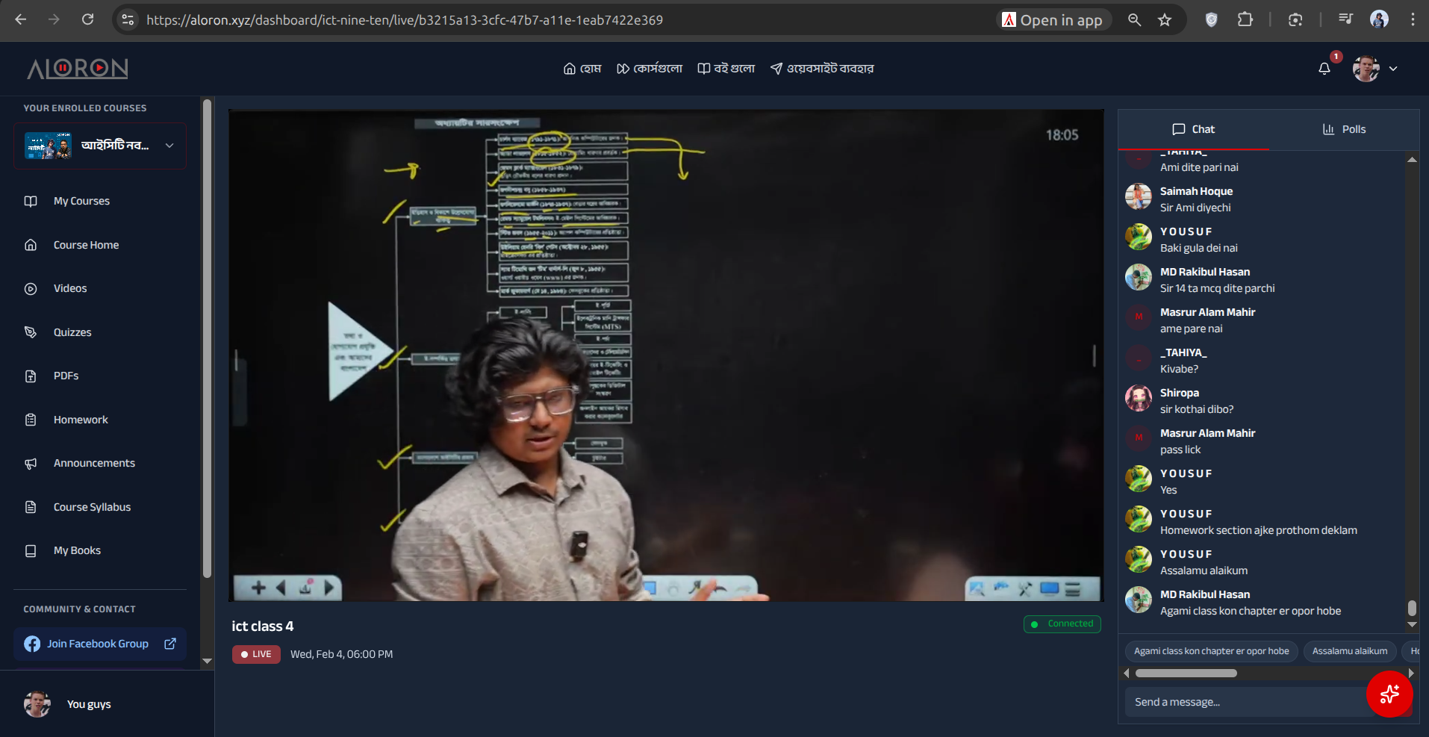Go to the হোম nav item

click(582, 69)
